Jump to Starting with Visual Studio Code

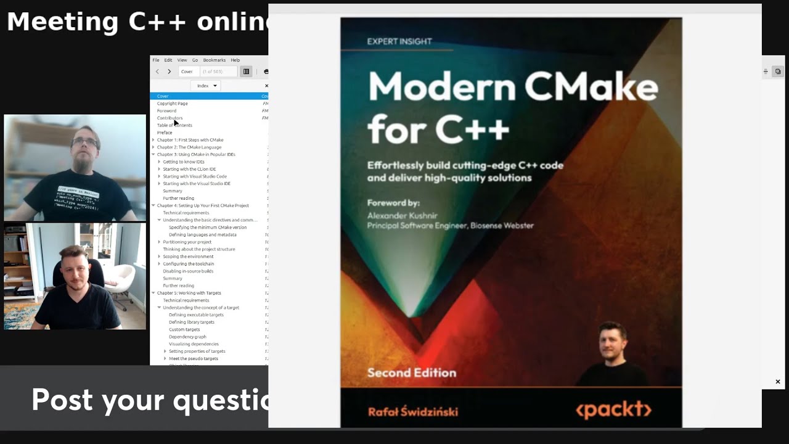tap(195, 176)
